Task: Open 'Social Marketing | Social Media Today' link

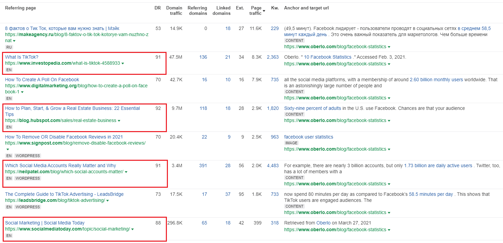Action: pos(45,223)
